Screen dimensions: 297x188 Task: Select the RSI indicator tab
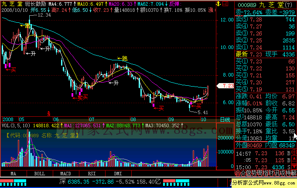92,174
